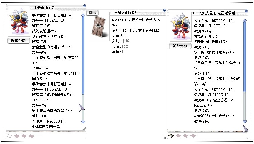Click the fourth locked card slot in 灼熱力量的 元靈繼承者 window
Screen dimensions: 254x144
pos(193,135)
